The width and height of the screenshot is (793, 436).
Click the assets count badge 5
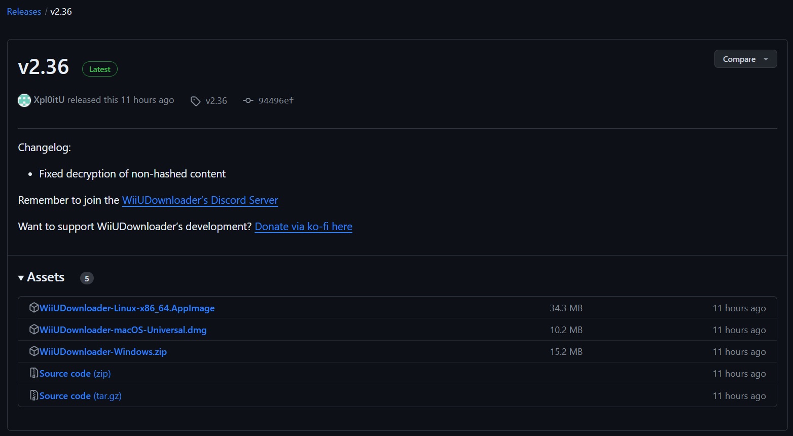click(87, 278)
